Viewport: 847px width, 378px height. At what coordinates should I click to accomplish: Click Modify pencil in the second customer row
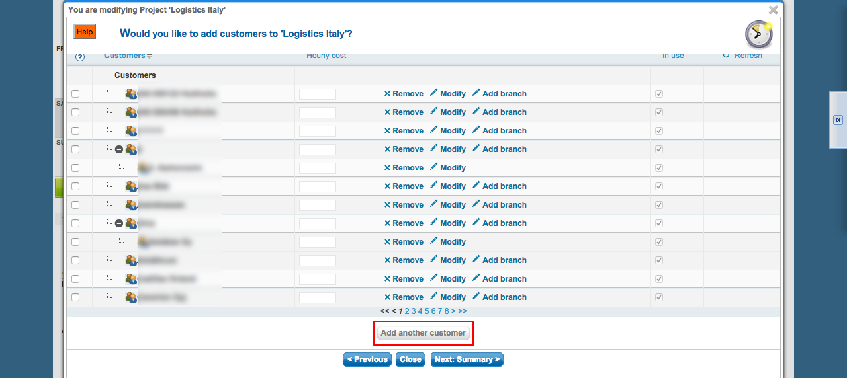tap(447, 112)
